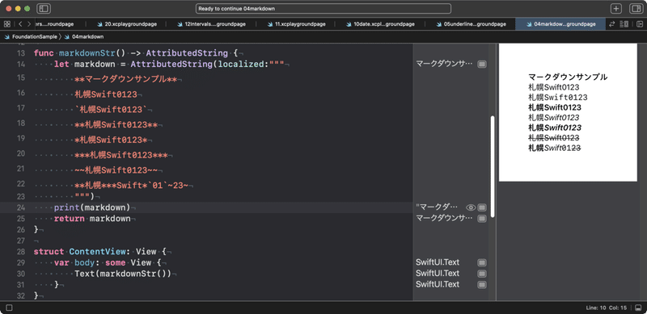
Task: Click Swift icon on 20.xcplaygroundpage tab
Action: click(99, 24)
